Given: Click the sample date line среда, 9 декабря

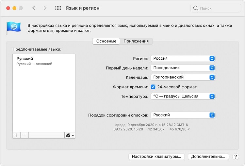Looking at the screenshot, I should [152, 125].
